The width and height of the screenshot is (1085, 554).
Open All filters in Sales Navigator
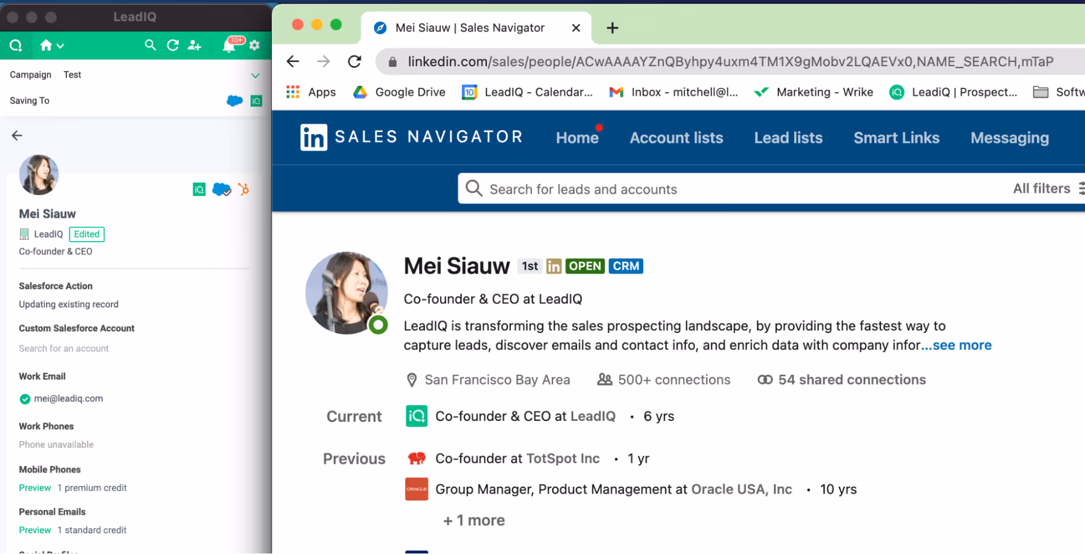pos(1042,188)
